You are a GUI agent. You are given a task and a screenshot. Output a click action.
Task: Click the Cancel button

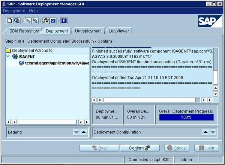click(x=177, y=148)
